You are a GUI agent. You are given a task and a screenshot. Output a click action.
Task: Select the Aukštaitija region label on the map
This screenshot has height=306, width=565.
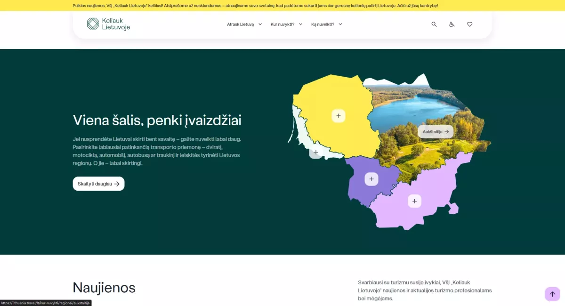[x=436, y=131]
